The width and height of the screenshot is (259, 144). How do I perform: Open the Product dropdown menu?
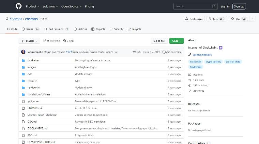tap(32, 6)
